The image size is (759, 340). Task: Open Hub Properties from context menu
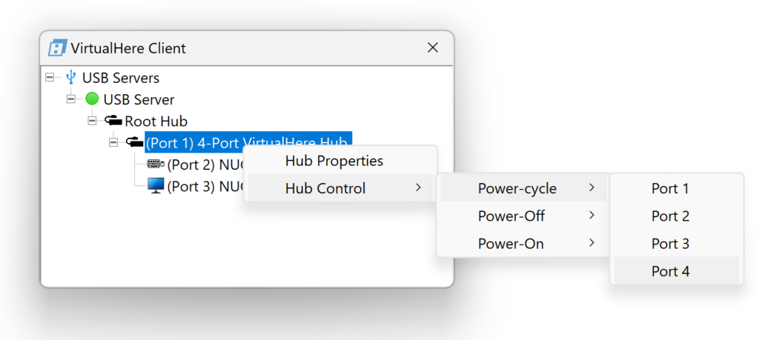pyautogui.click(x=334, y=161)
